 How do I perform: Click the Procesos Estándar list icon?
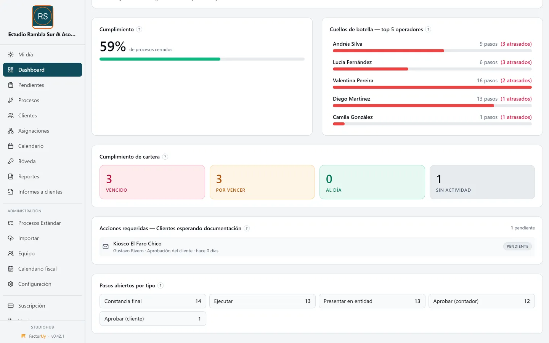[x=11, y=223]
